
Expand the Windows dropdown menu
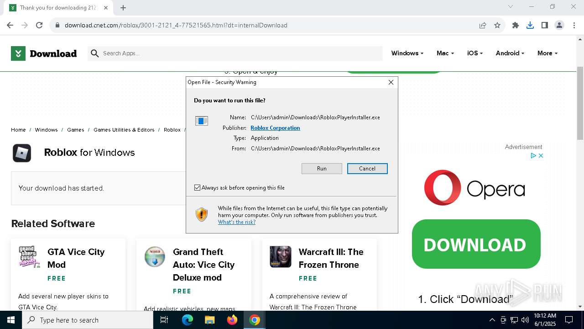coord(407,53)
